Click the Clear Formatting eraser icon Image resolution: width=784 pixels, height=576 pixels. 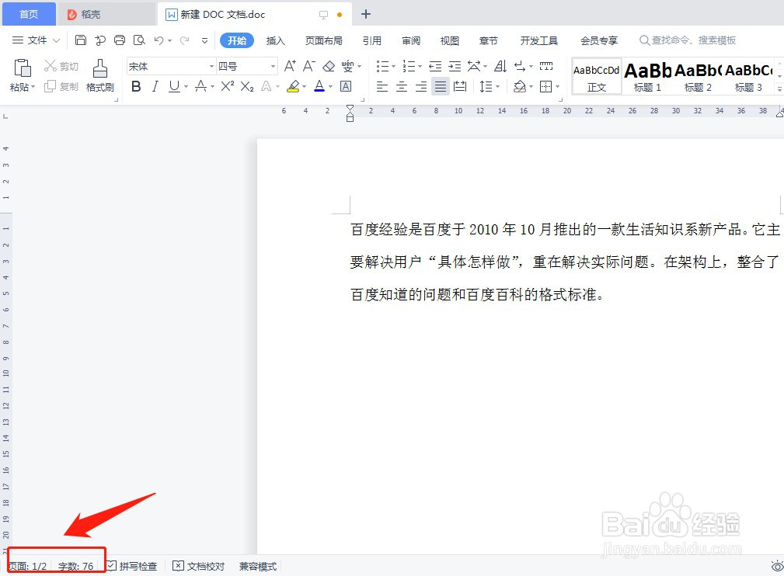[329, 66]
